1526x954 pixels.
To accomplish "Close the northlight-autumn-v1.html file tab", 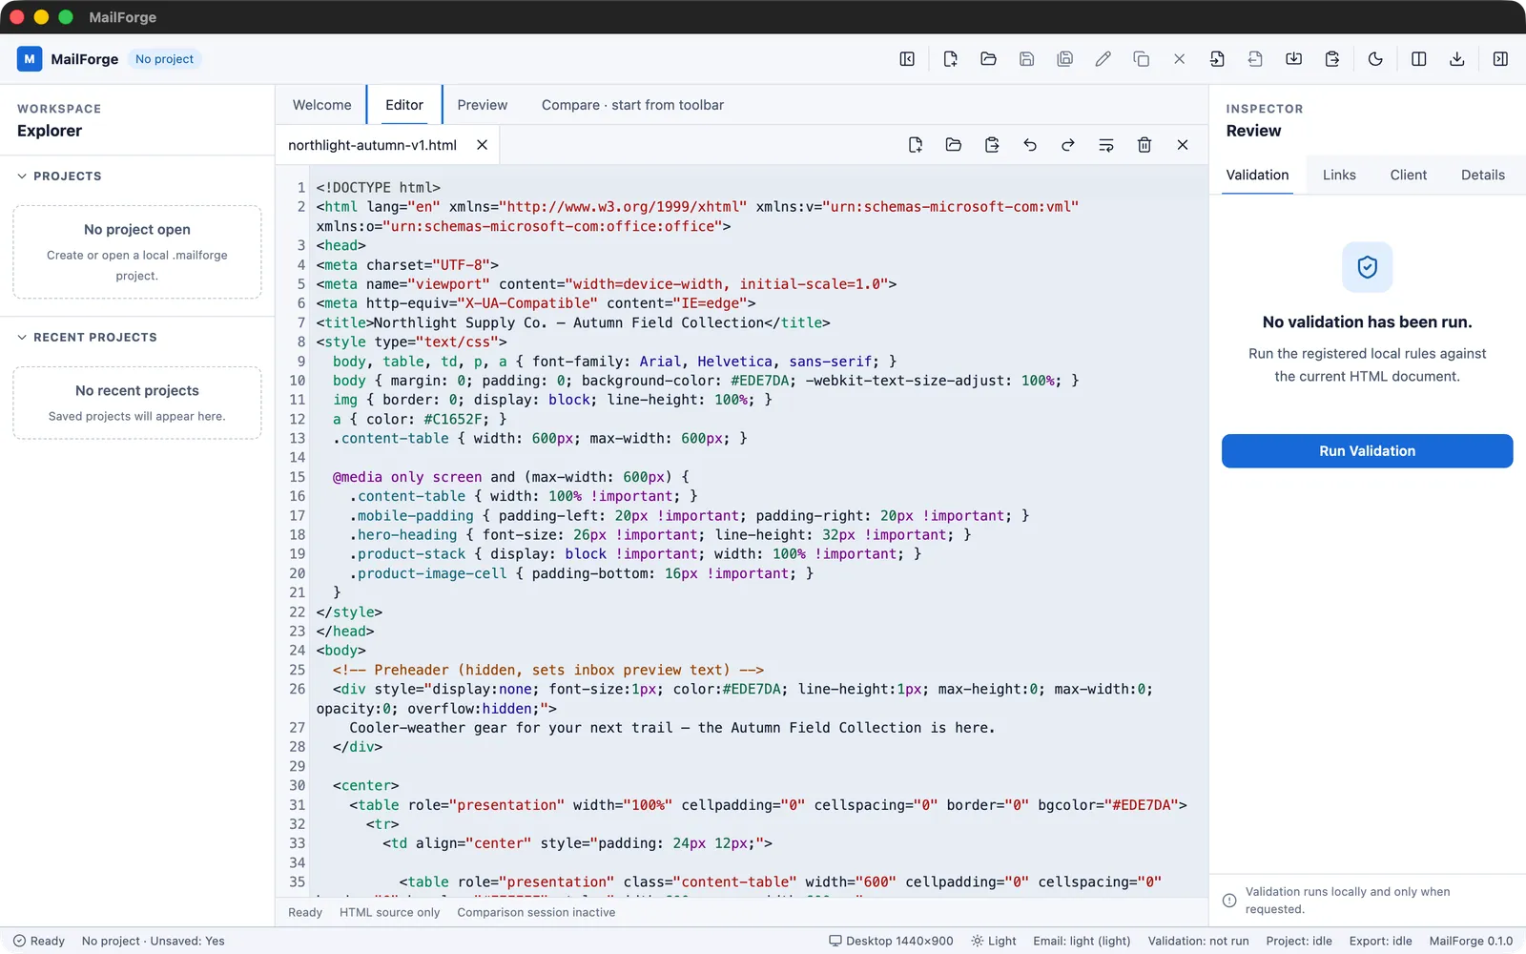I will [482, 145].
